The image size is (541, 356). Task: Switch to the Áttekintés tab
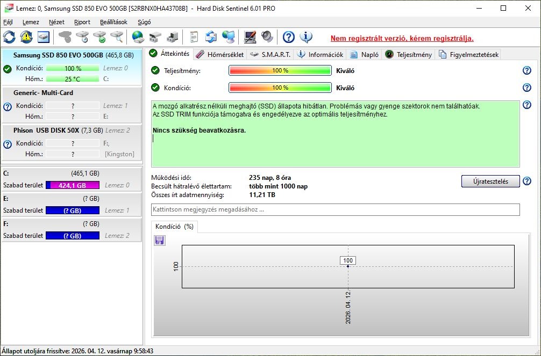point(170,54)
